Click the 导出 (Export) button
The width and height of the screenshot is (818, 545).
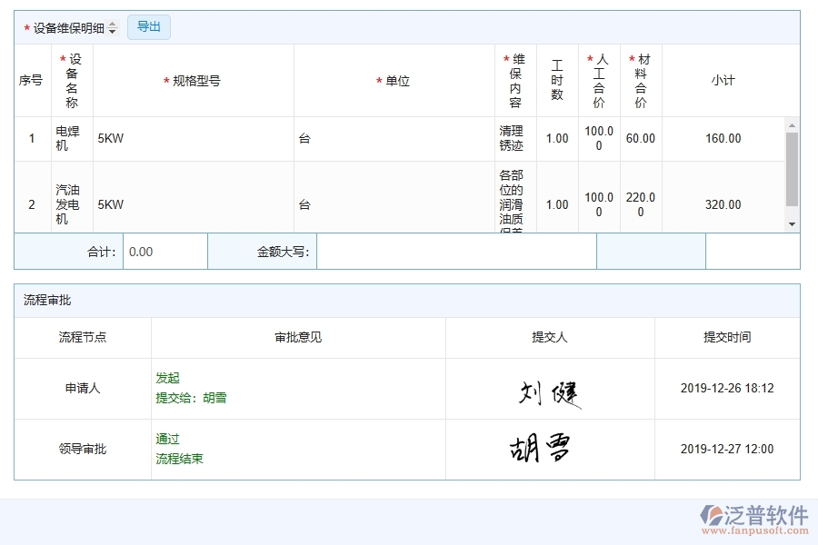[148, 27]
